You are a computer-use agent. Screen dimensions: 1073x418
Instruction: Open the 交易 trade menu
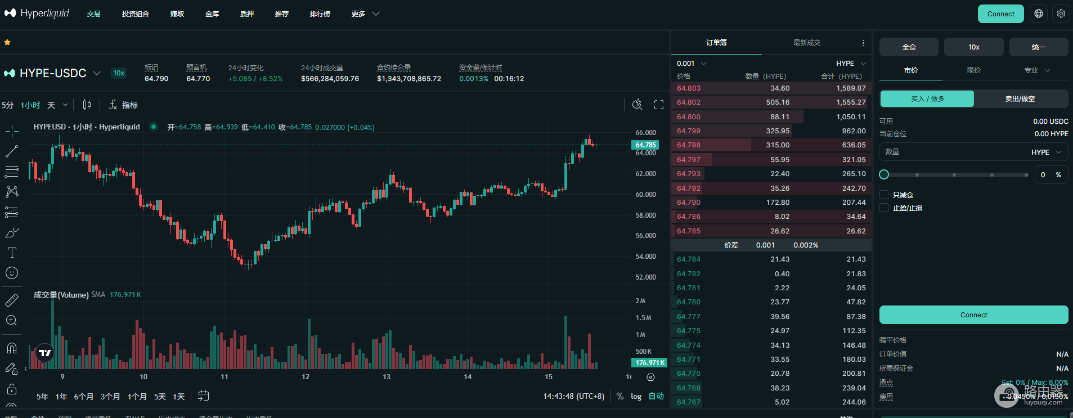[94, 14]
